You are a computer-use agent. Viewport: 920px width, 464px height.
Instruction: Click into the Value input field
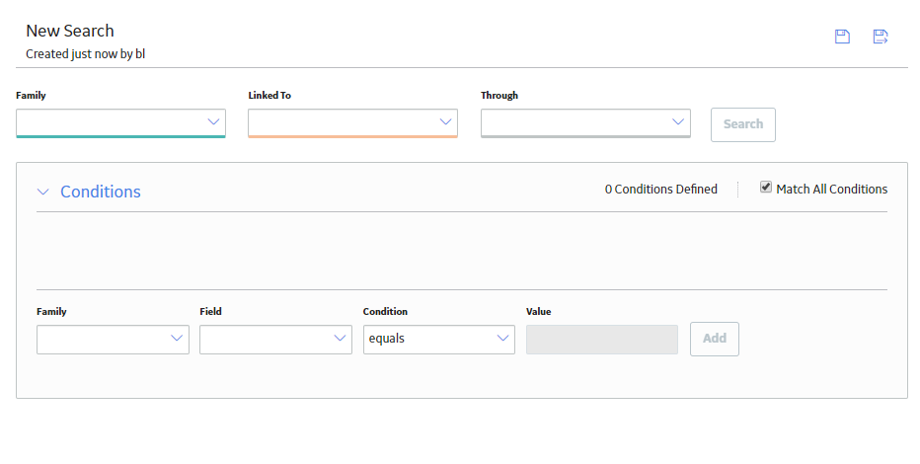(x=602, y=339)
